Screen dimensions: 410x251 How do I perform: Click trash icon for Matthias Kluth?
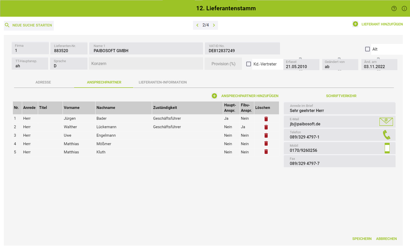[x=266, y=152]
